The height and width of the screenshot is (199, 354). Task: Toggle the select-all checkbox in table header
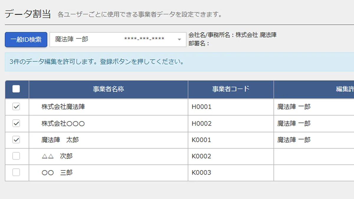pyautogui.click(x=16, y=89)
